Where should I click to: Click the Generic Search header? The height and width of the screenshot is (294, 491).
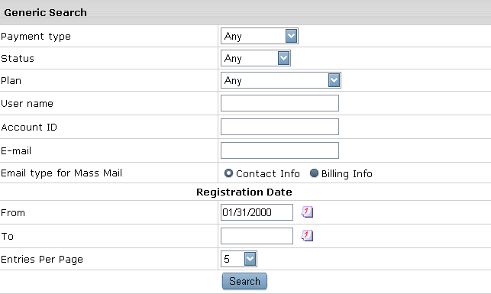[45, 12]
